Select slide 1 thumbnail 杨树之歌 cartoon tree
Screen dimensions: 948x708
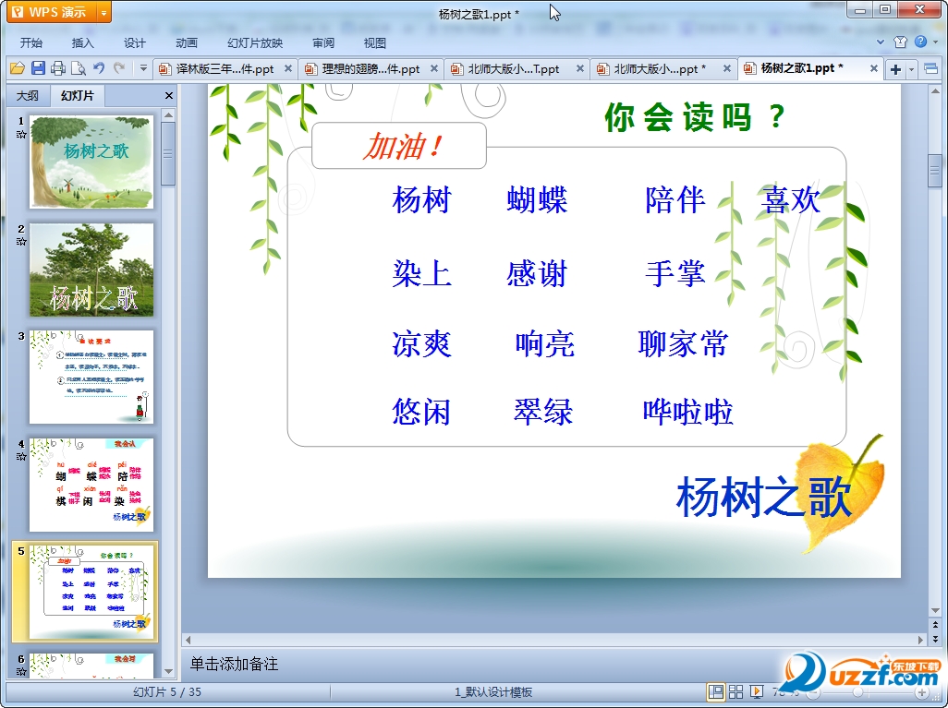tap(91, 162)
